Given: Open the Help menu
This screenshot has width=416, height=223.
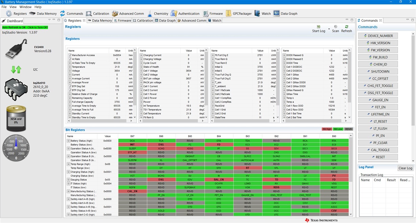Looking at the screenshot, I should pos(38,7).
